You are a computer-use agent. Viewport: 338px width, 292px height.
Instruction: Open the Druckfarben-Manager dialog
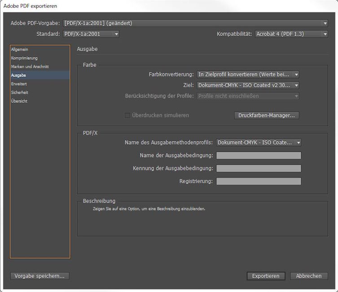(267, 115)
